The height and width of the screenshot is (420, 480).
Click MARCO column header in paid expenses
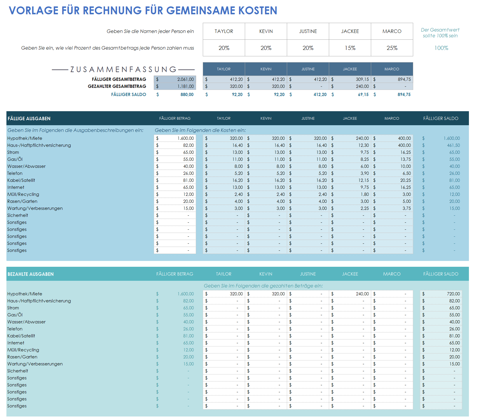[392, 274]
